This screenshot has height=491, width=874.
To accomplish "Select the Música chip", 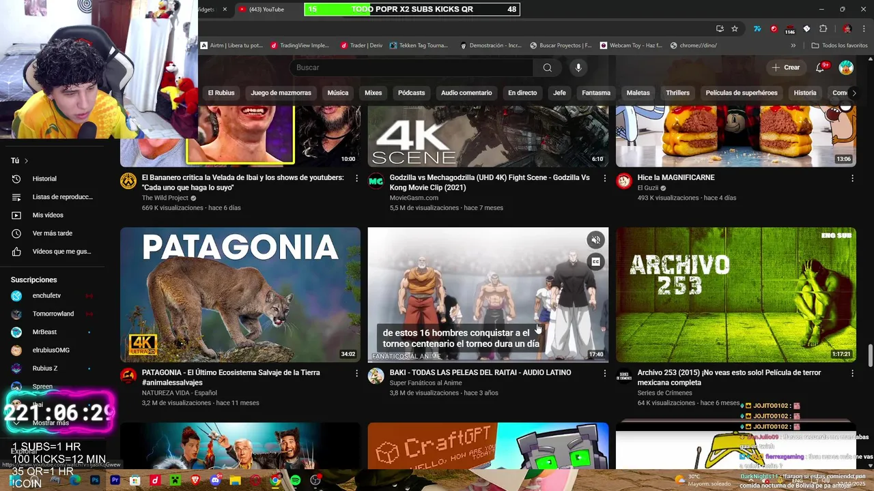I will pyautogui.click(x=338, y=93).
